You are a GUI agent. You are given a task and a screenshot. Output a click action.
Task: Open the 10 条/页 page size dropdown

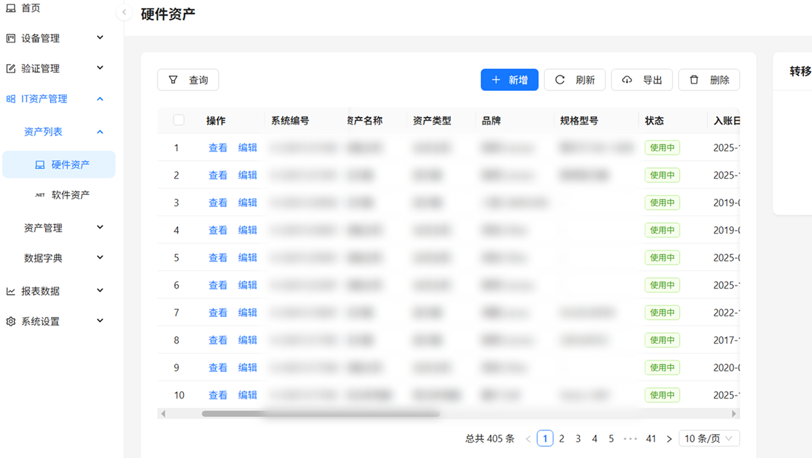709,439
